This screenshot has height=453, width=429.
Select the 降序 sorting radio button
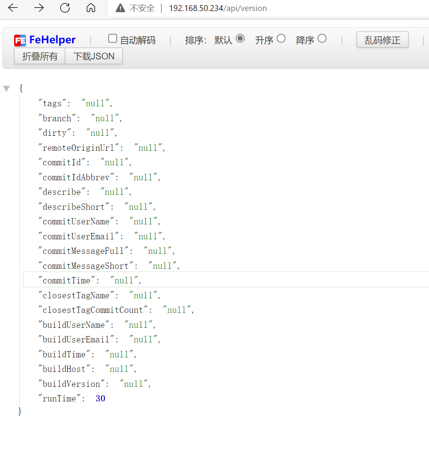(x=322, y=38)
